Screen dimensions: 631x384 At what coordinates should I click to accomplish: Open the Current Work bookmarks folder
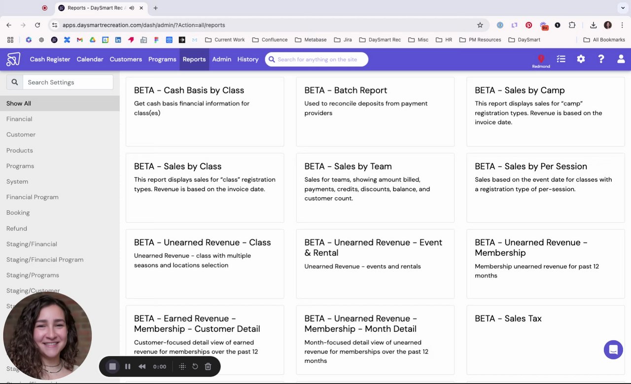(225, 39)
